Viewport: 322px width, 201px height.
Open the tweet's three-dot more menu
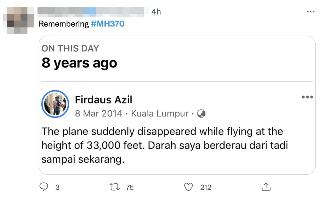point(311,12)
